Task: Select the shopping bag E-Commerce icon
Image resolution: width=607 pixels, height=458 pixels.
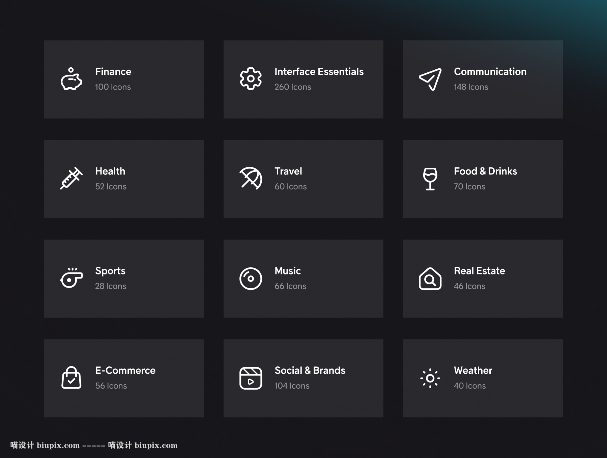Action: 71,378
